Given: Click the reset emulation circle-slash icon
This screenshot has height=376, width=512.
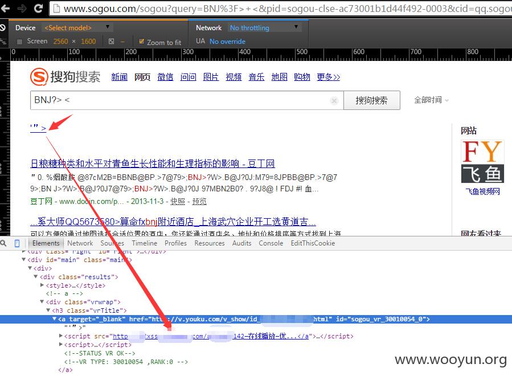Looking at the screenshot, I should [2, 27].
